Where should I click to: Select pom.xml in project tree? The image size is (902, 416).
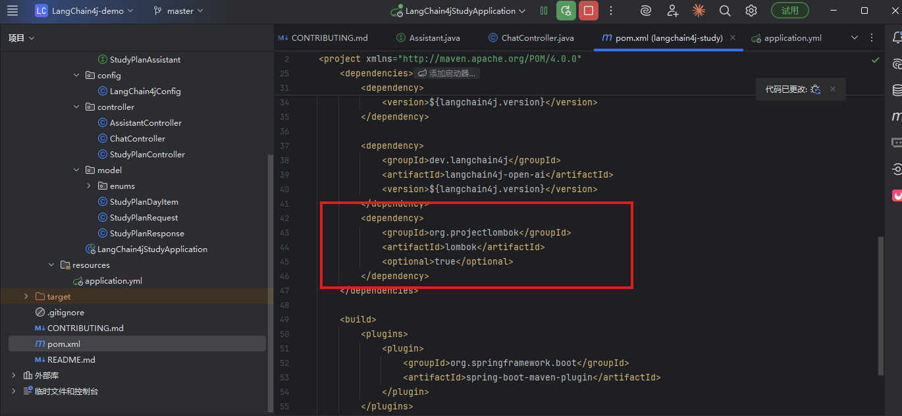137,344
